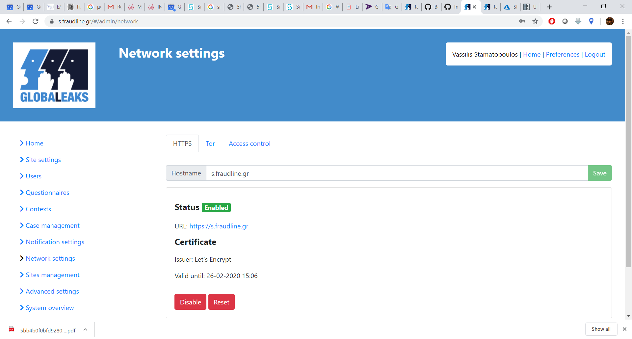Open the saved passwords key icon
Image resolution: width=632 pixels, height=339 pixels.
(522, 21)
